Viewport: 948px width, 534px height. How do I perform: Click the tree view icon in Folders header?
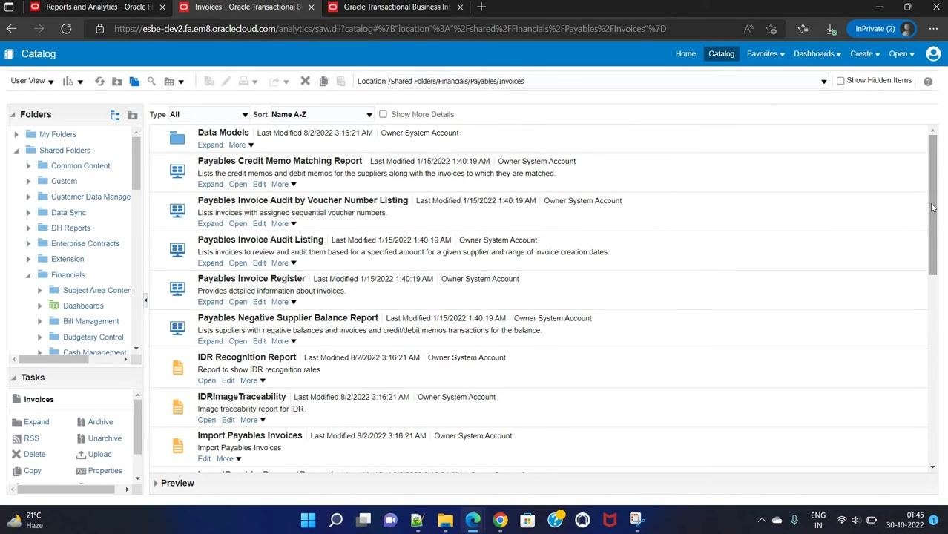point(115,115)
